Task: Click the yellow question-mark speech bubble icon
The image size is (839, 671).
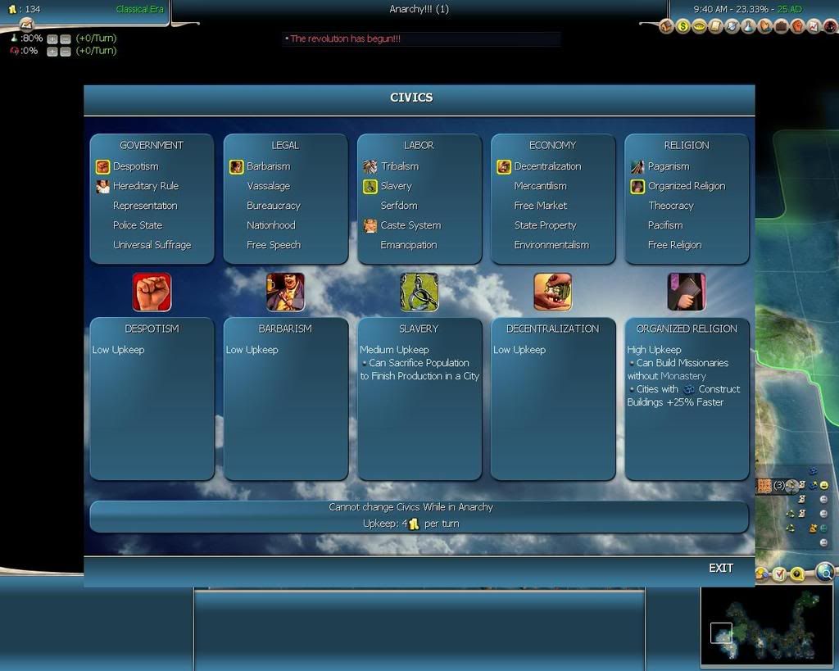Action: [x=797, y=574]
